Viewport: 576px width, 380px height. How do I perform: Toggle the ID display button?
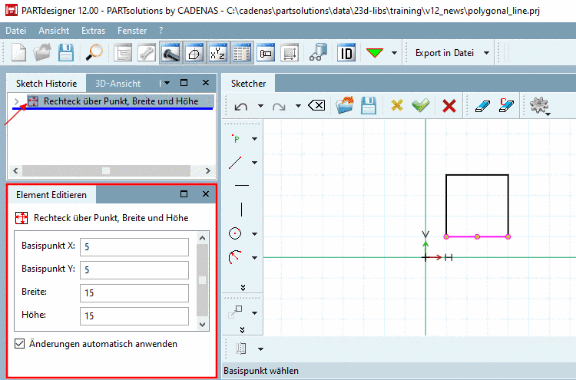click(347, 53)
